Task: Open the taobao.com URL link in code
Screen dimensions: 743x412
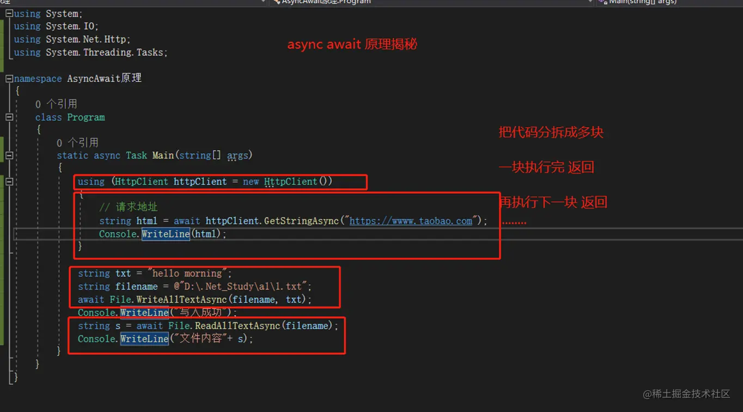Action: point(411,221)
